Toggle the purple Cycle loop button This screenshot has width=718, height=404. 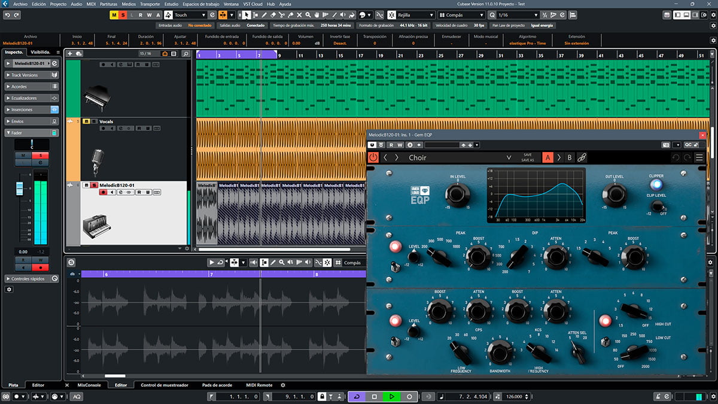click(x=357, y=396)
